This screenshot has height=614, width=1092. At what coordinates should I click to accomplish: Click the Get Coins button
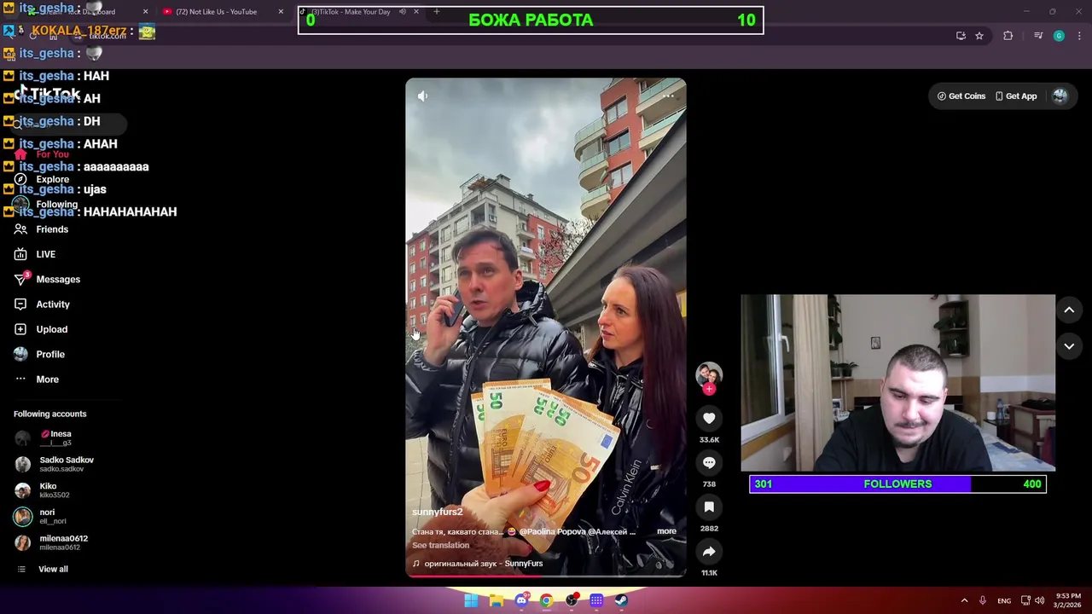pos(961,96)
